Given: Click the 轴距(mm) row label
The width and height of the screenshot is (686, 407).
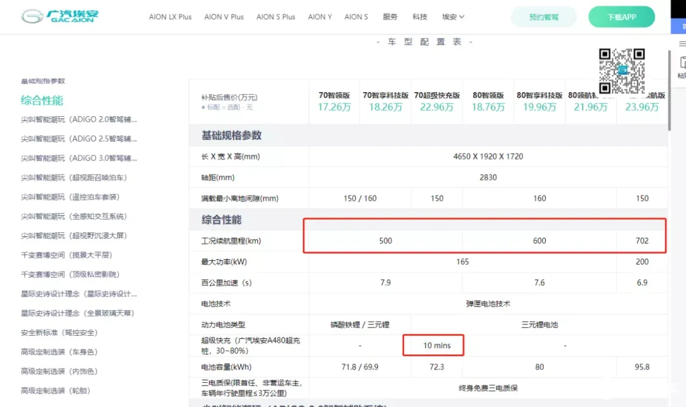Looking at the screenshot, I should [x=218, y=178].
